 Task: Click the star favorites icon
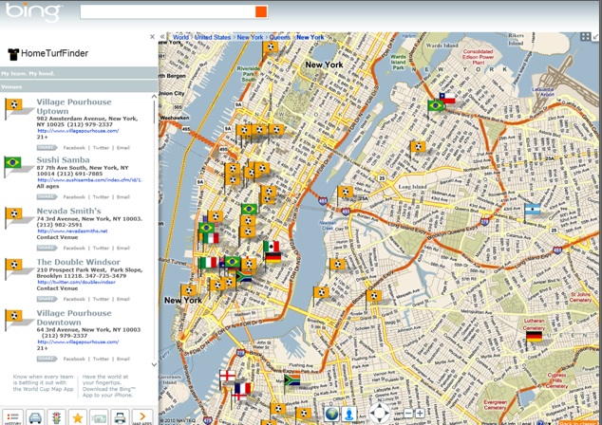78,417
